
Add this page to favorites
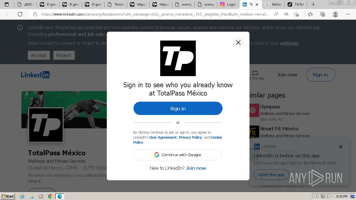[296, 14]
